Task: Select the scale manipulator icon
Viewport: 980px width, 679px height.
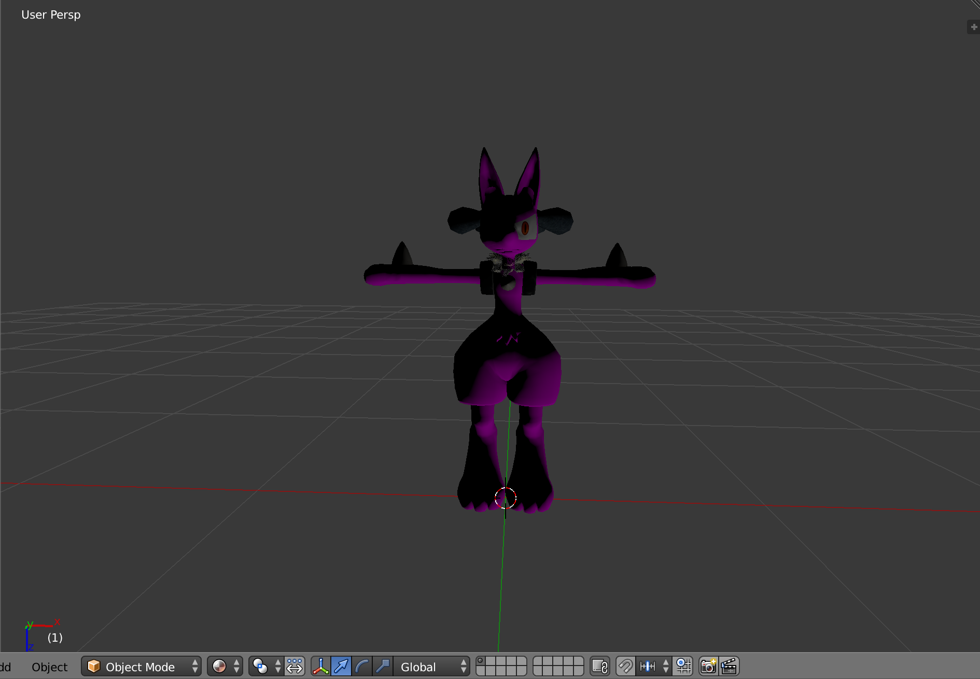Action: tap(383, 667)
